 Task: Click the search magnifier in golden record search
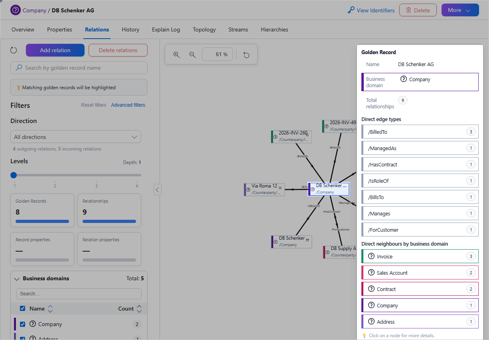tap(19, 68)
